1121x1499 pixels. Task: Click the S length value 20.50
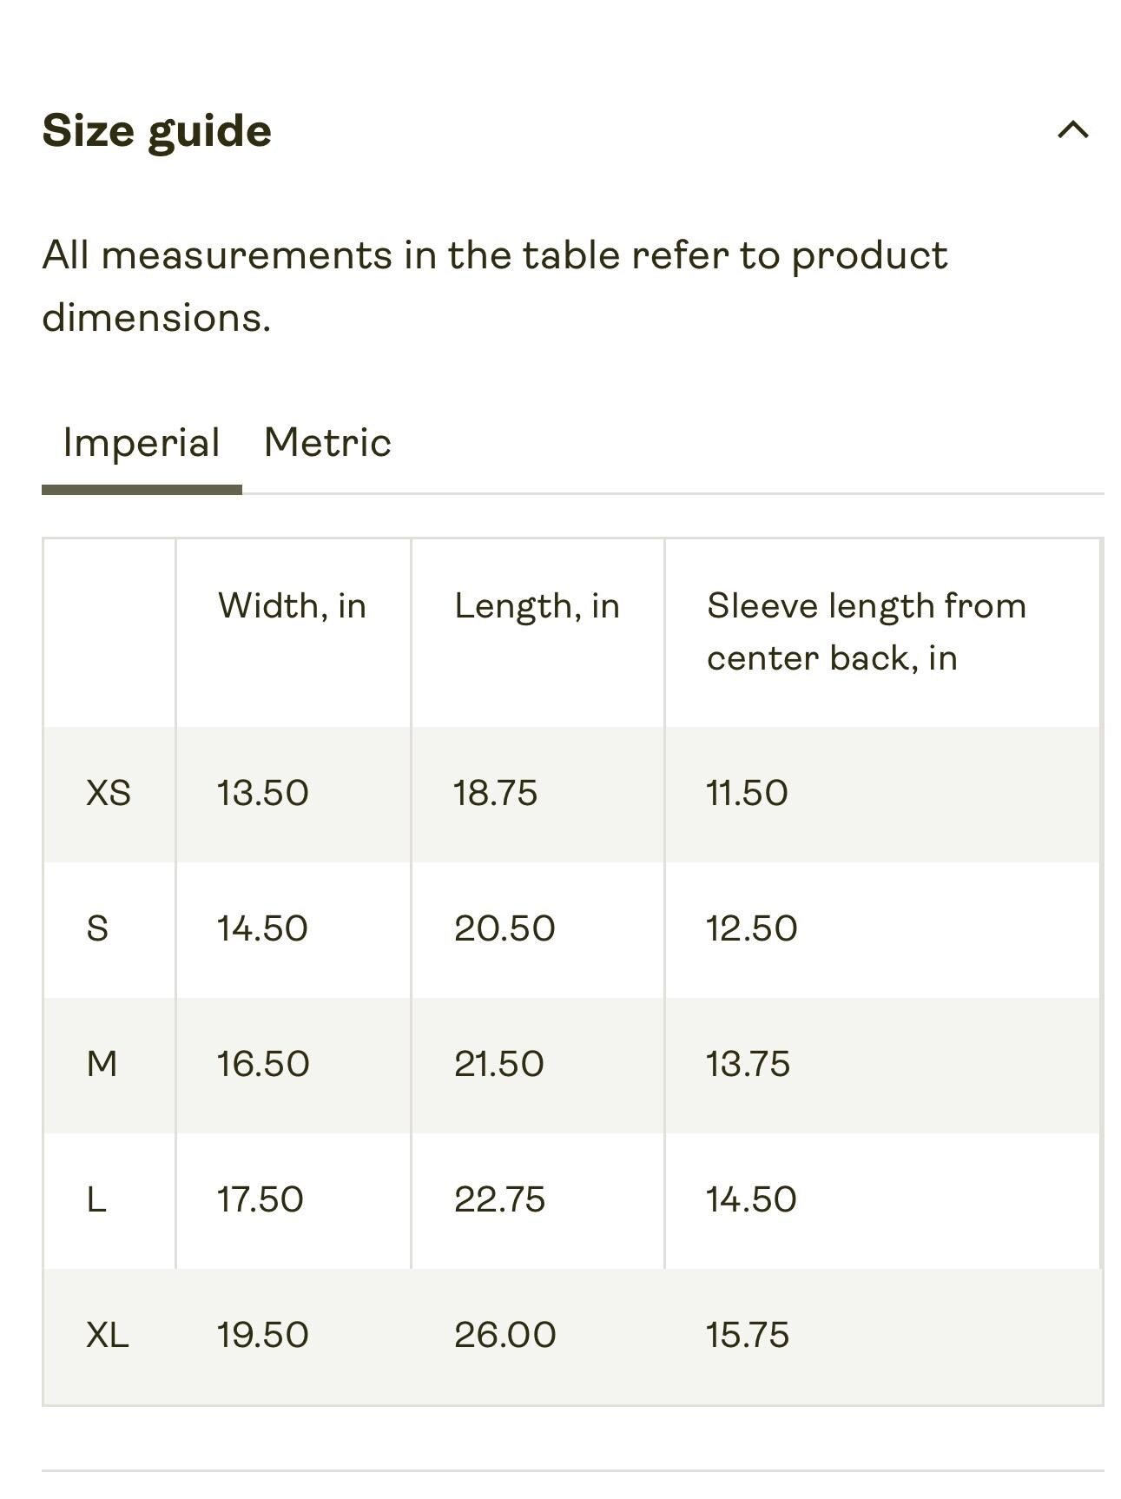504,928
